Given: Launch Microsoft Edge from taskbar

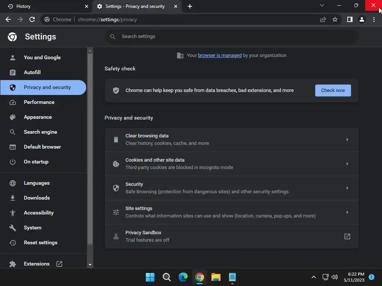Looking at the screenshot, I should click(183, 277).
